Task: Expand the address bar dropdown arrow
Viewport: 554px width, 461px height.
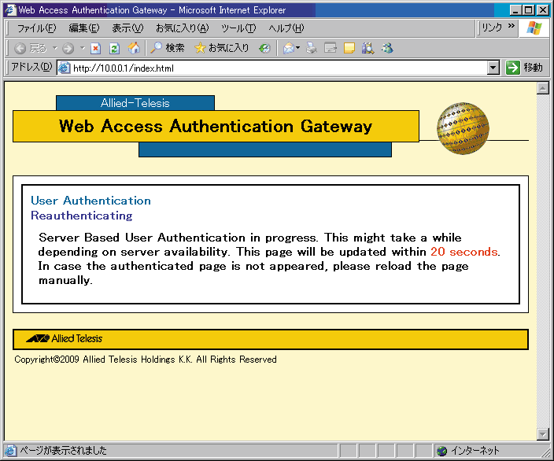Action: [493, 68]
